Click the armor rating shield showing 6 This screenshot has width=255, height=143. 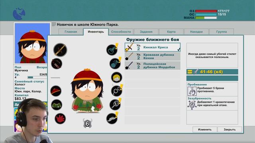[x=87, y=124]
